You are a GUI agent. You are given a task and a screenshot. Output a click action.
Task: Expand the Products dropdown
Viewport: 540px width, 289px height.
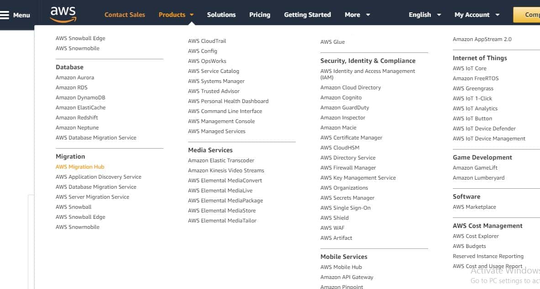(172, 14)
